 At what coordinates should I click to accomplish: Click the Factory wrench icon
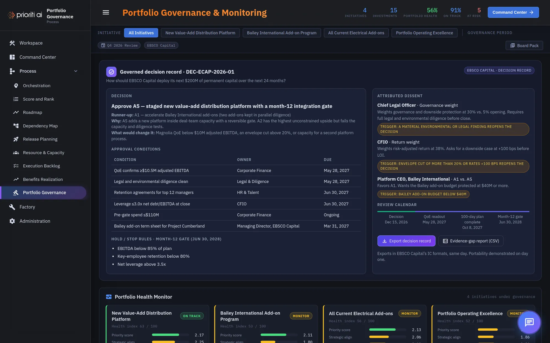(x=12, y=207)
